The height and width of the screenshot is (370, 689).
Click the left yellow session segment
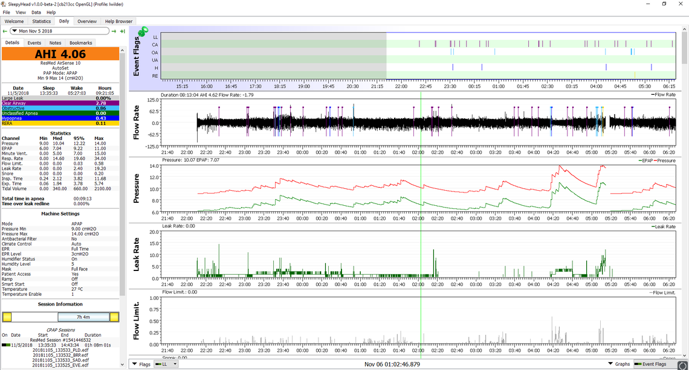coord(7,317)
